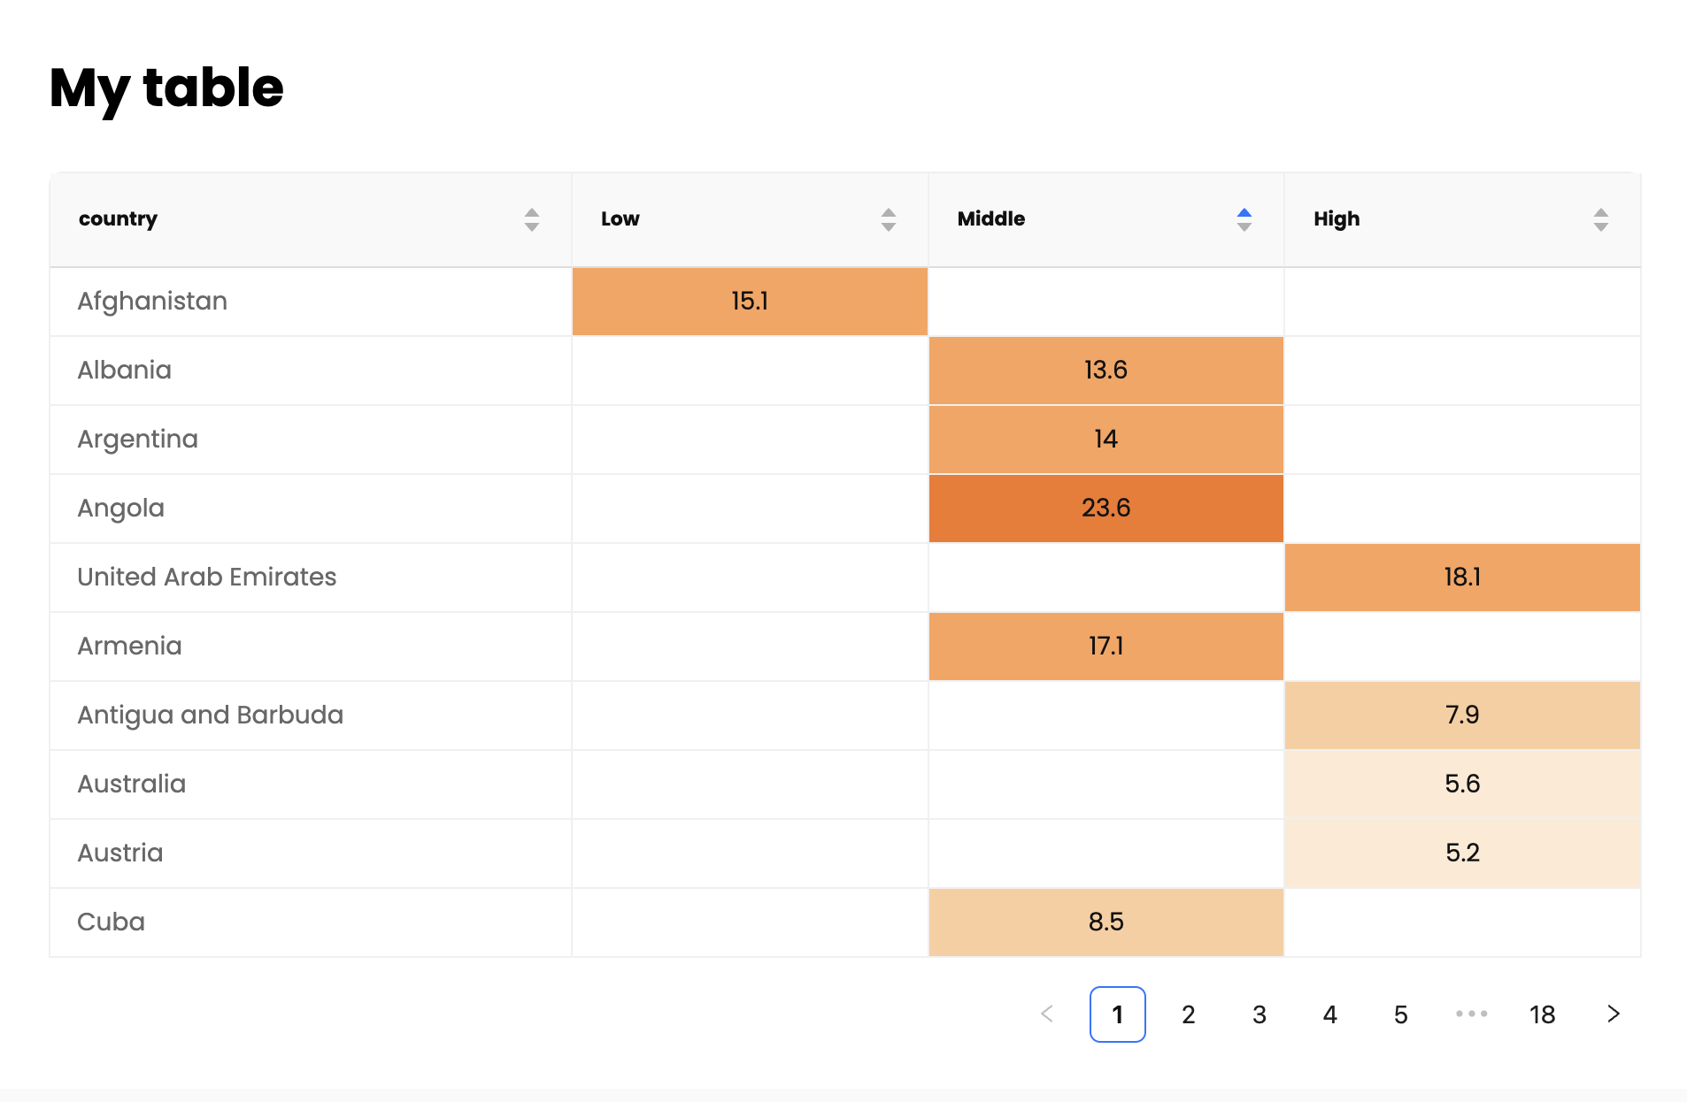Select the Angola 23.6 dark orange cell
The height and width of the screenshot is (1102, 1687).
[1105, 509]
